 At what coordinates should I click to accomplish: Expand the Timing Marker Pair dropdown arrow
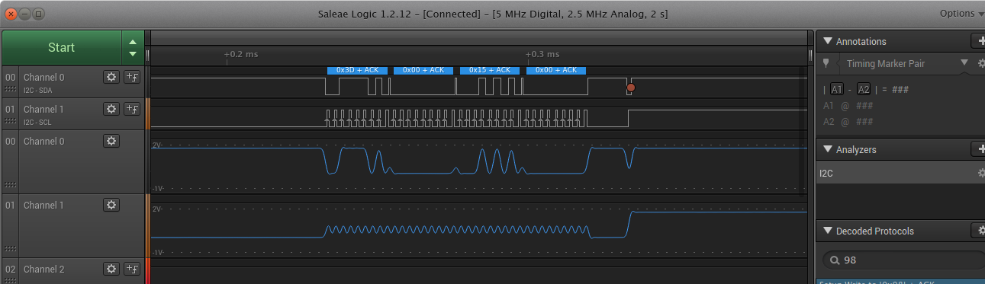click(x=964, y=63)
